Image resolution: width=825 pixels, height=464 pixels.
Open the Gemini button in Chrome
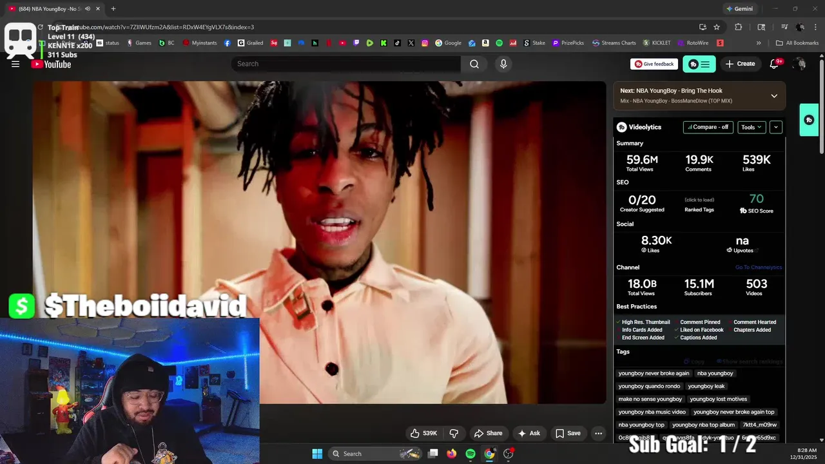pyautogui.click(x=739, y=8)
